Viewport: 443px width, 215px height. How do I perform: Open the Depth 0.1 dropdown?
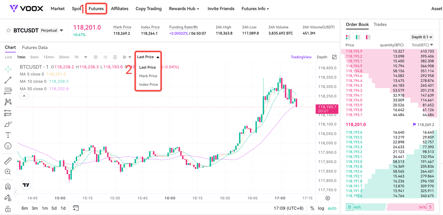(422, 37)
